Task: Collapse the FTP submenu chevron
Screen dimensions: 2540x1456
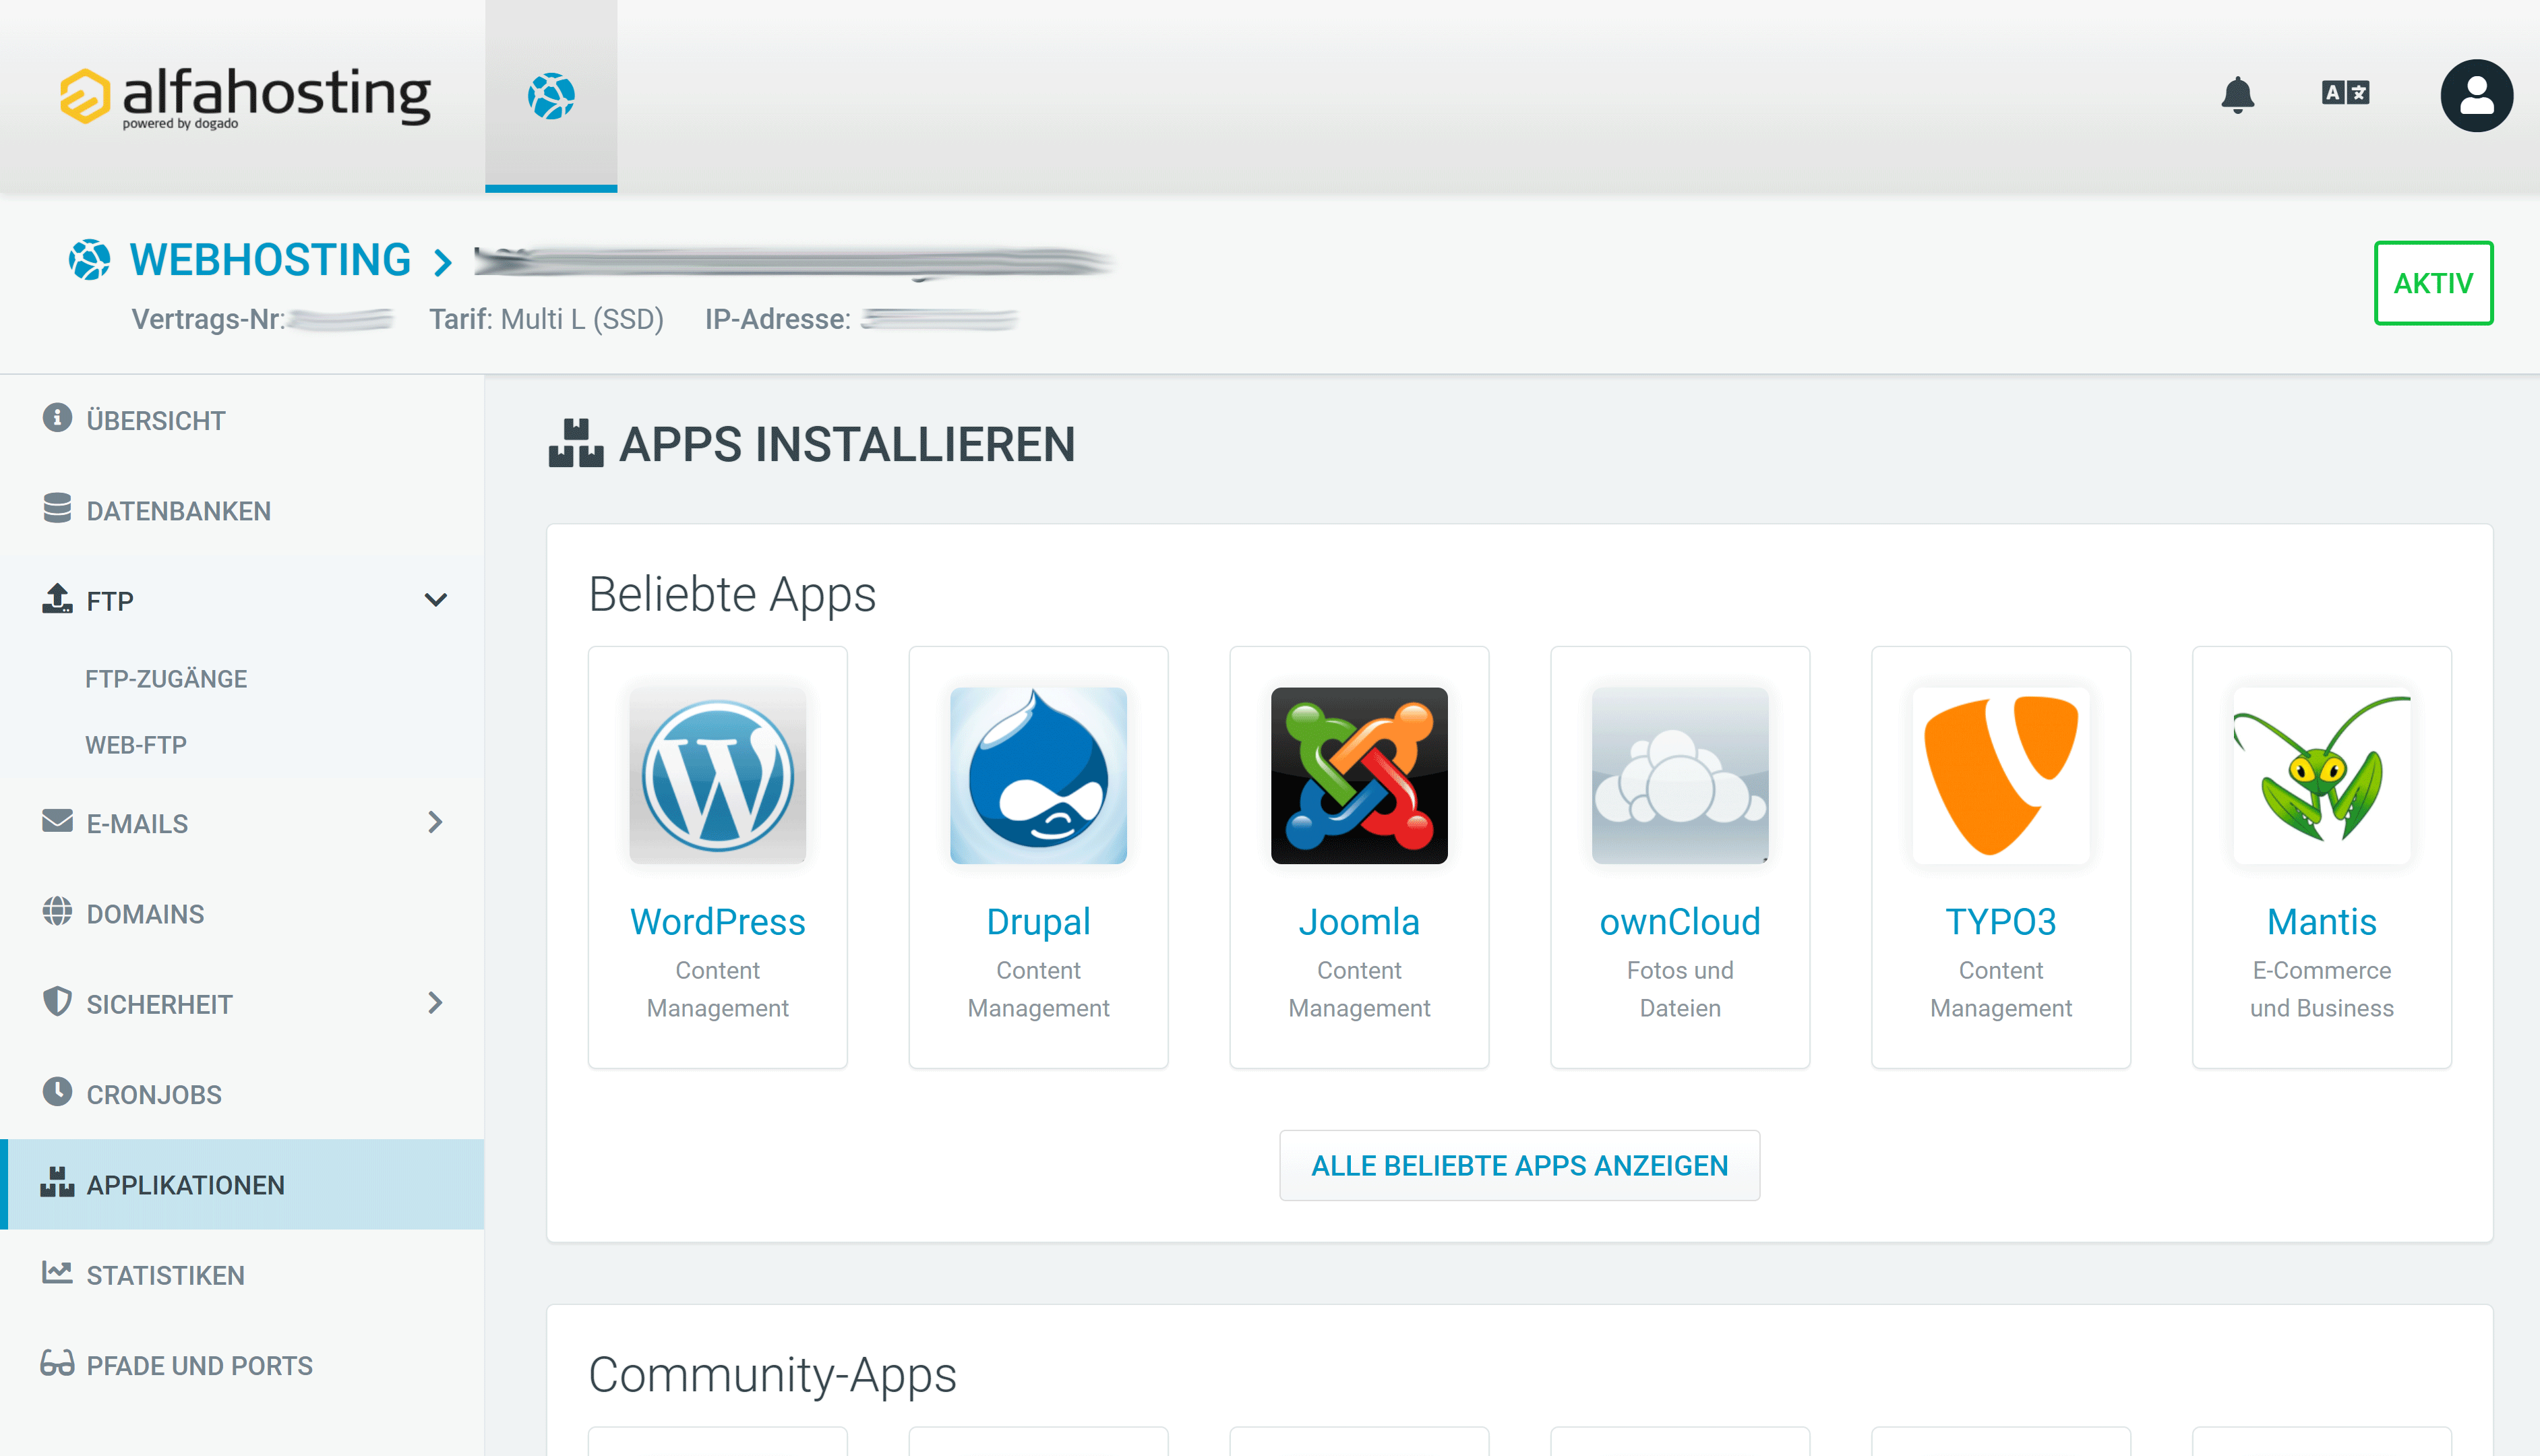Action: click(435, 600)
